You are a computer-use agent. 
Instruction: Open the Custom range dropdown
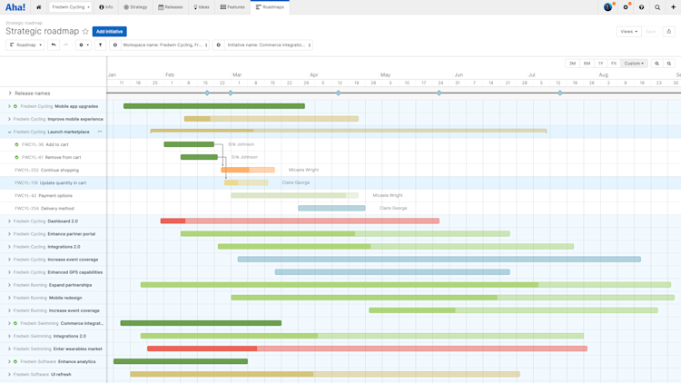tap(634, 64)
